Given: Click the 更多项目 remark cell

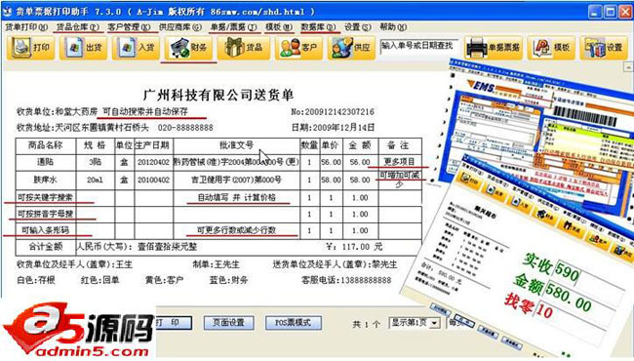Looking at the screenshot, I should [x=400, y=162].
